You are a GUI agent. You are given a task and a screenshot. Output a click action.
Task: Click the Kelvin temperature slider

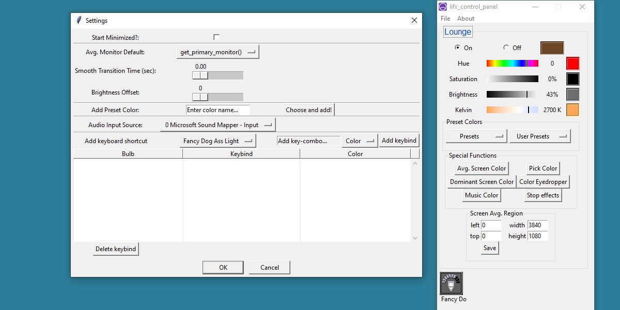(x=513, y=110)
